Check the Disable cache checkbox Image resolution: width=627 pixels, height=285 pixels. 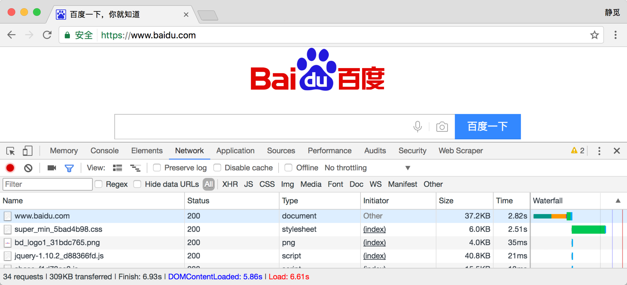[x=217, y=167]
